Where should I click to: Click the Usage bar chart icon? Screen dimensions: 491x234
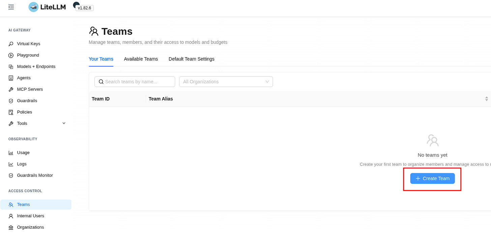point(11,153)
